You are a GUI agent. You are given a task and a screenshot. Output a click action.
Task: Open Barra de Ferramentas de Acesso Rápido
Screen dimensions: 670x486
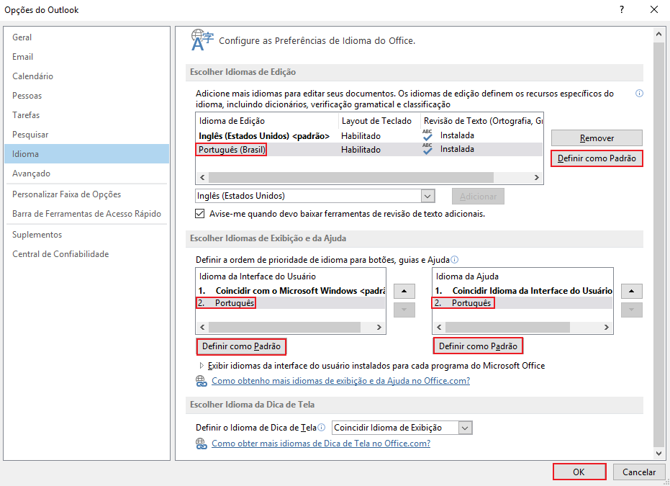(x=87, y=214)
